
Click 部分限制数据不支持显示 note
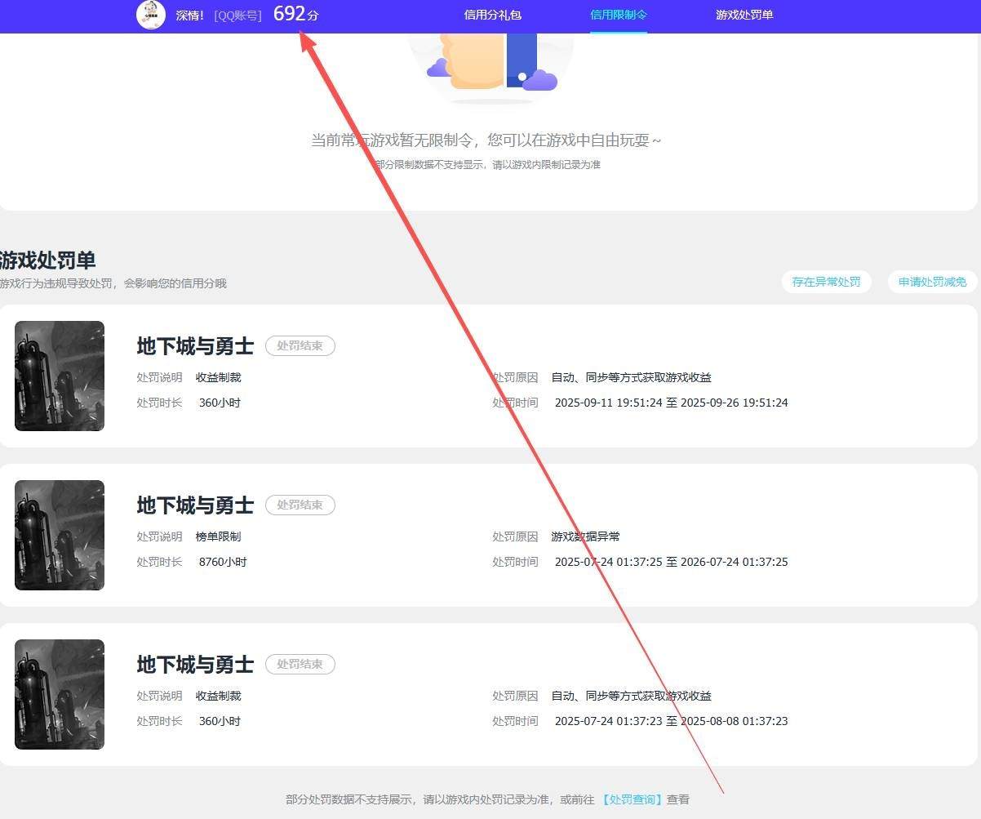click(x=486, y=165)
